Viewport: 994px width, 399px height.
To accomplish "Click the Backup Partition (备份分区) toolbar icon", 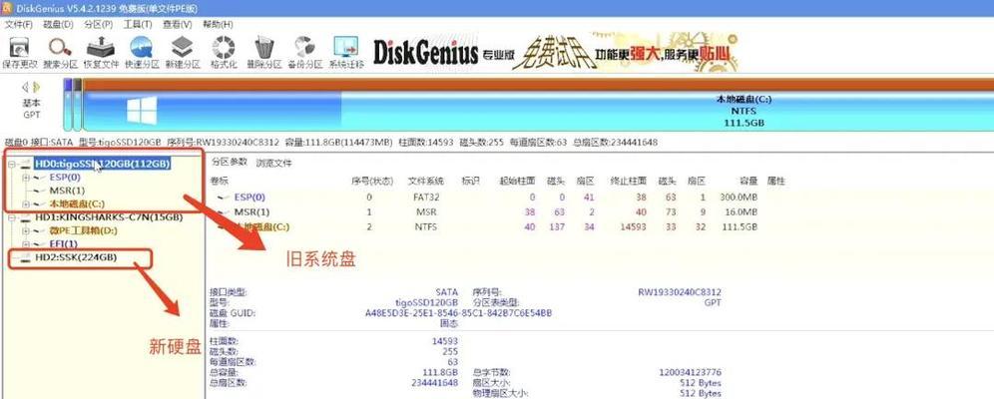I will pyautogui.click(x=305, y=48).
